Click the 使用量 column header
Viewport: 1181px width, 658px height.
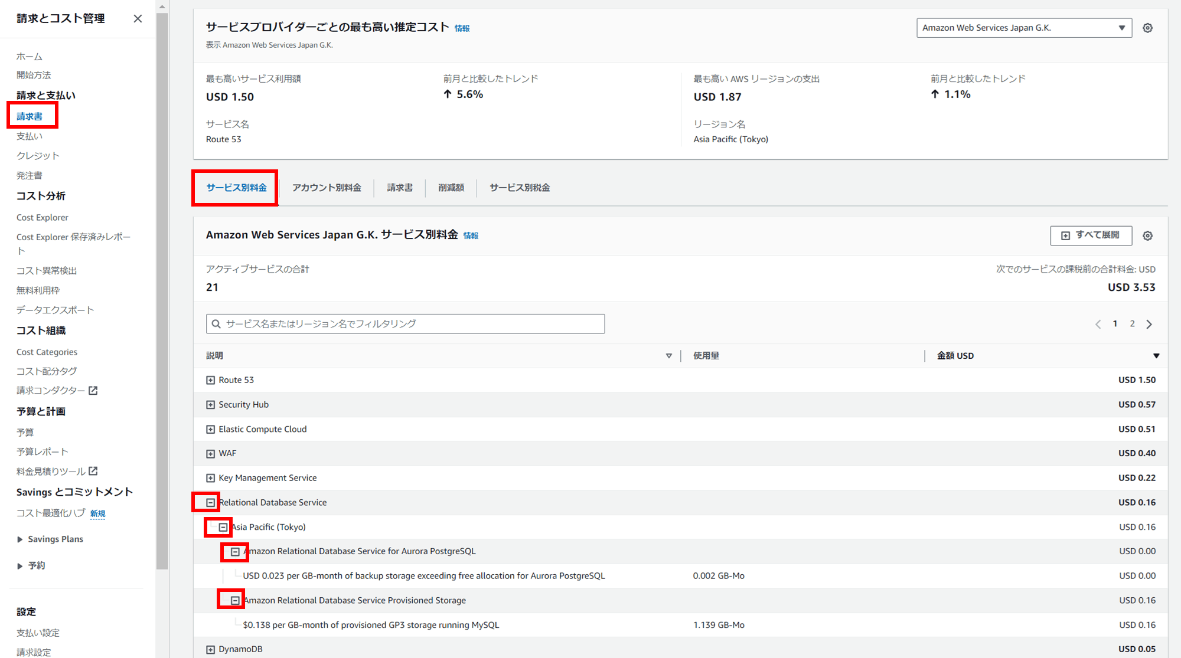coord(706,356)
